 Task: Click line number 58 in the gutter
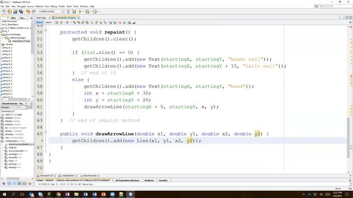pyautogui.click(x=40, y=86)
